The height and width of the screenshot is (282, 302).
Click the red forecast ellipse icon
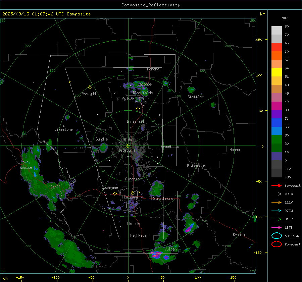coord(276,244)
